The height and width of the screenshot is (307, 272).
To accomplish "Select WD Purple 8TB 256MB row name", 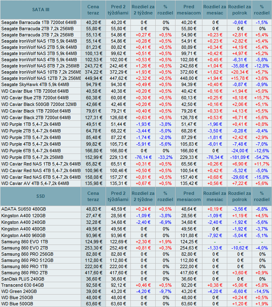I will click(x=32, y=157).
